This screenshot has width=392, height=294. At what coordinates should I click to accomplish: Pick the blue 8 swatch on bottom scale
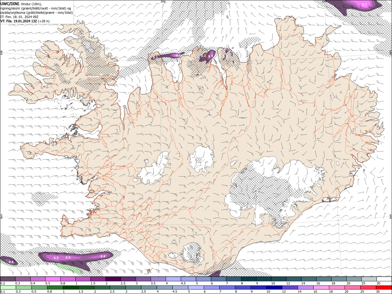[x=243, y=288]
